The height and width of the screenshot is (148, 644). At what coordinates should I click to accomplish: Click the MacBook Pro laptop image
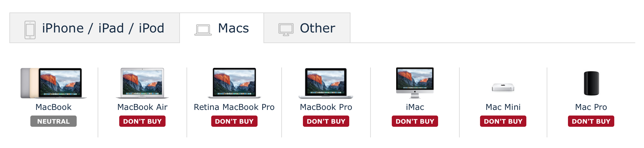[x=326, y=83]
